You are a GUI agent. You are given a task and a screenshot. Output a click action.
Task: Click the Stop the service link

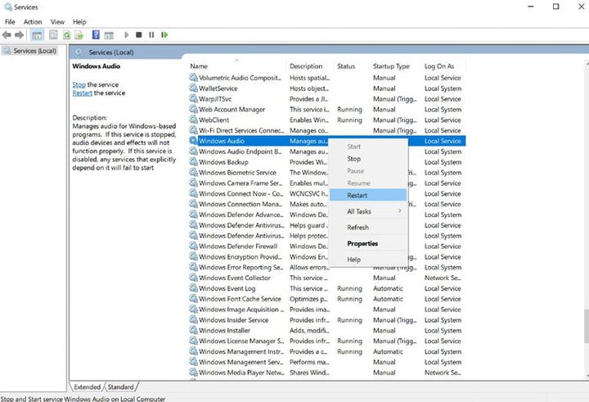(x=79, y=84)
